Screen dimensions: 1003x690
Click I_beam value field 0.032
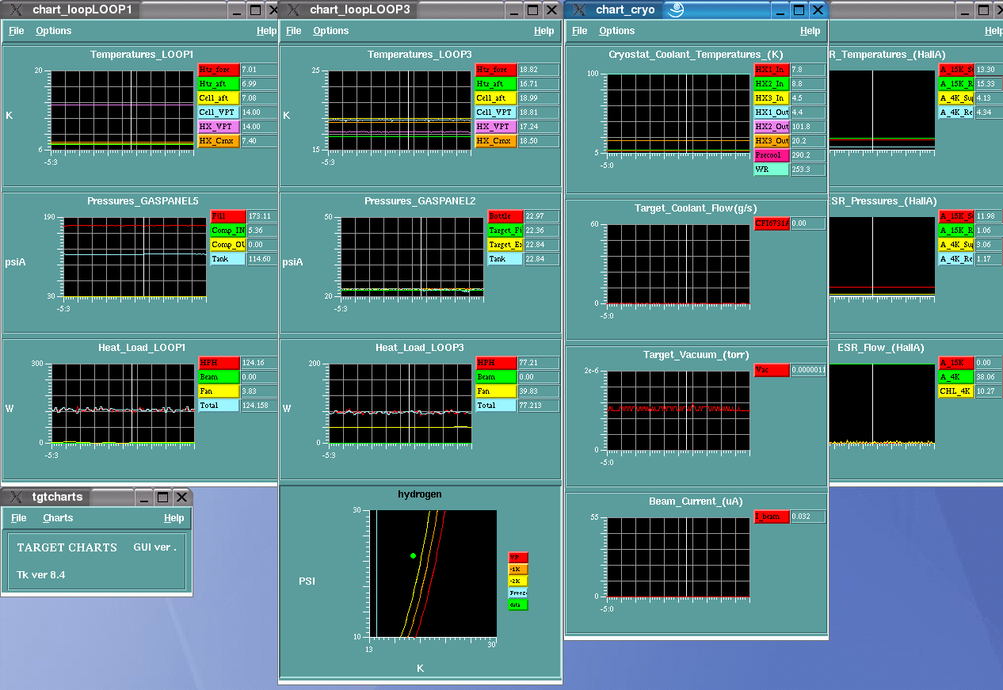pos(808,517)
